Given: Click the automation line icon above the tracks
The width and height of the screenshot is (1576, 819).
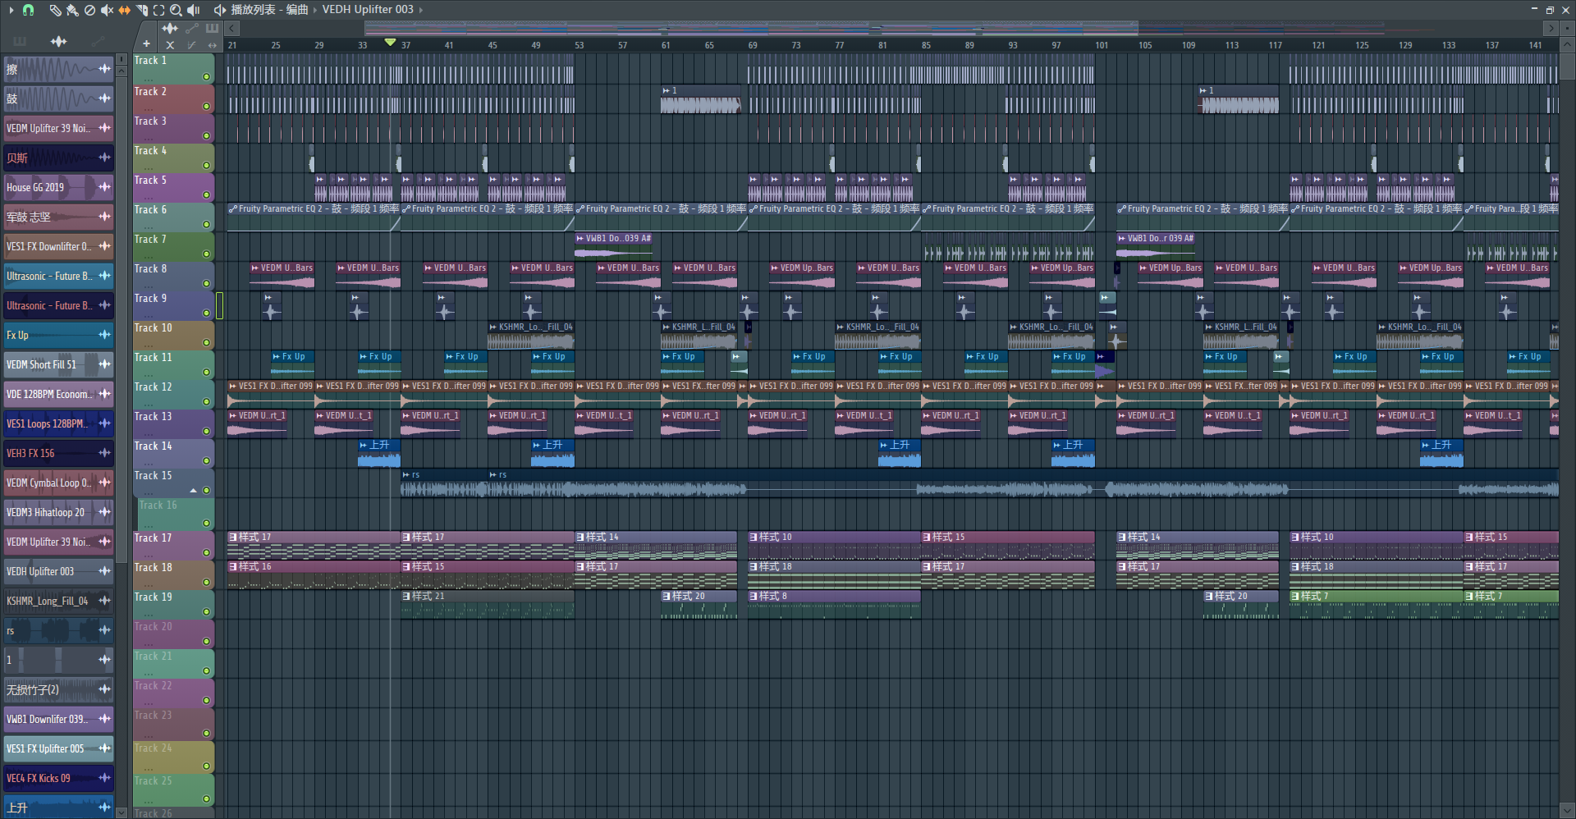Looking at the screenshot, I should tap(191, 29).
